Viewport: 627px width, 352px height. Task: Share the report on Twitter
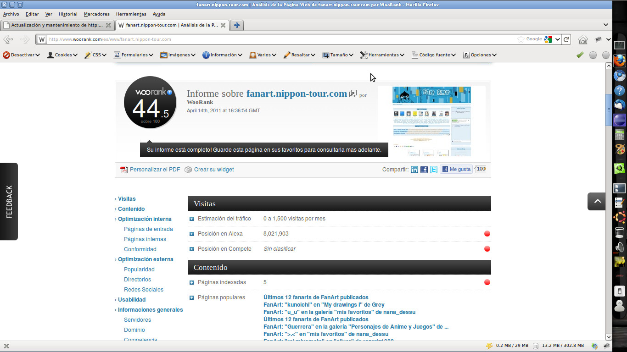pyautogui.click(x=434, y=170)
